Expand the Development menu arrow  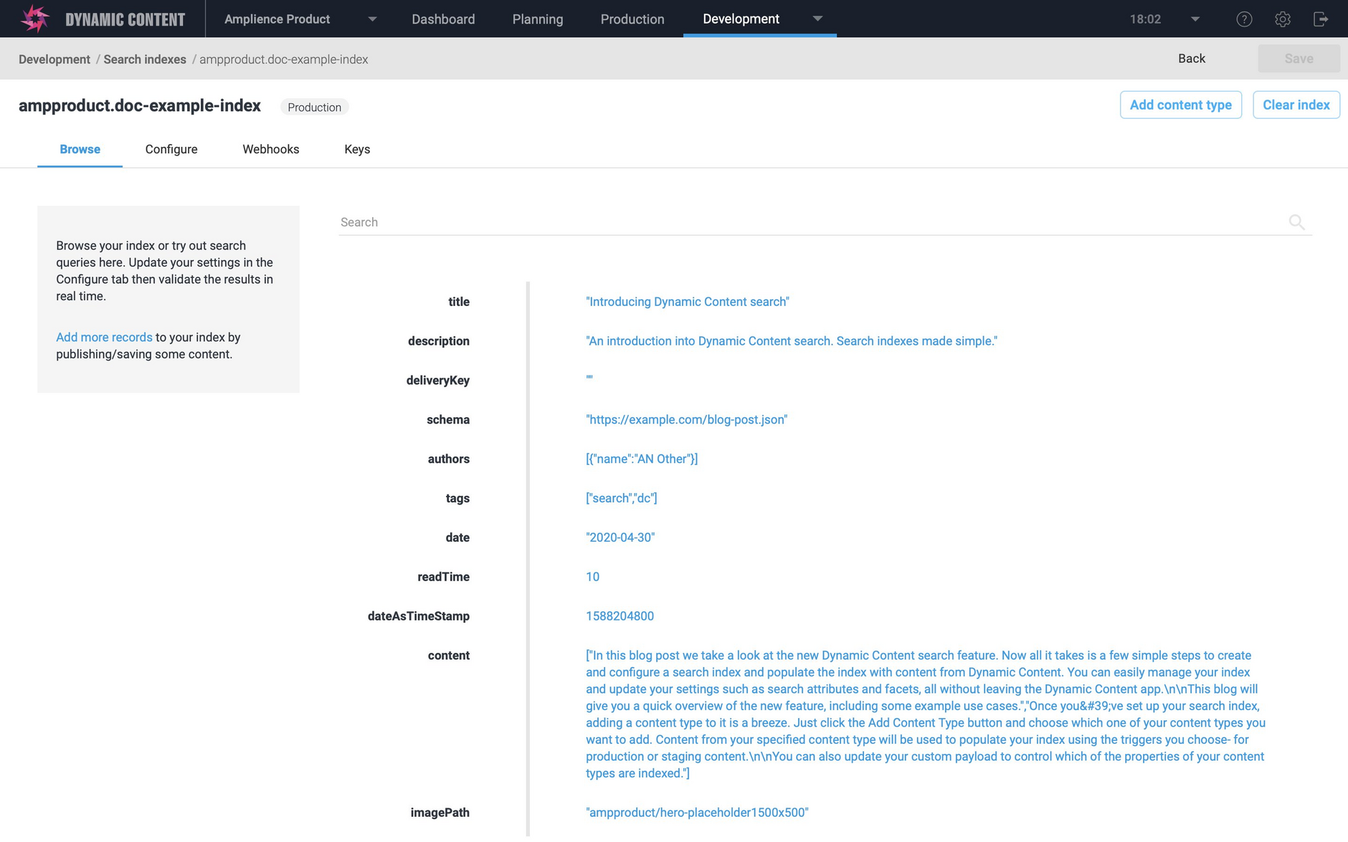pyautogui.click(x=817, y=19)
